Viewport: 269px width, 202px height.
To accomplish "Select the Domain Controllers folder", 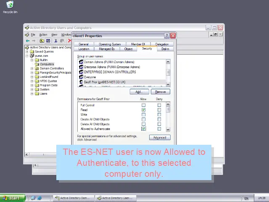I will (52, 68).
